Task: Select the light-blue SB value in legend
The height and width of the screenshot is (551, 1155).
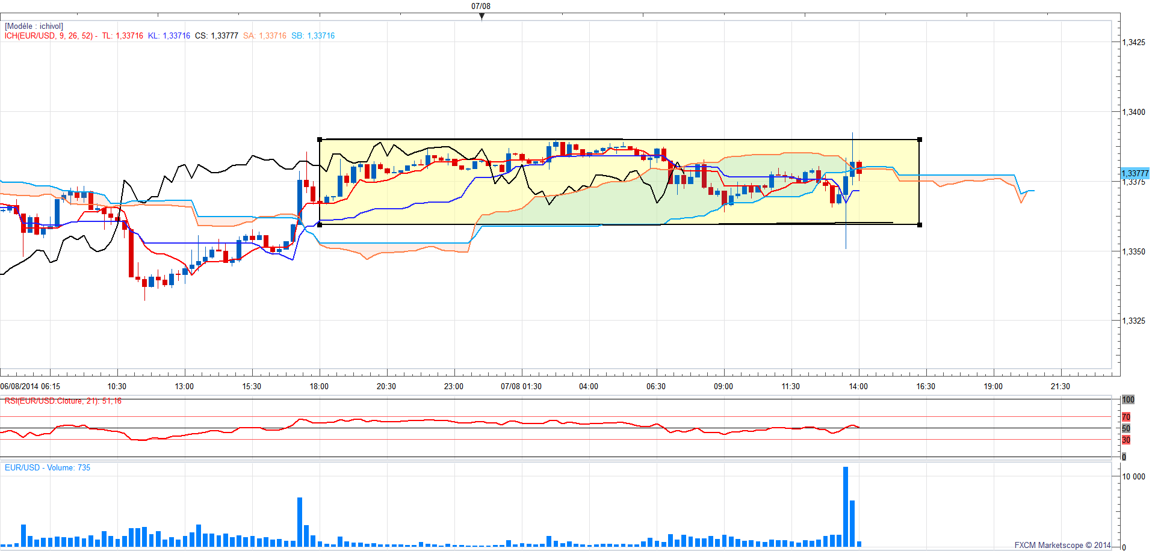Action: click(x=313, y=36)
